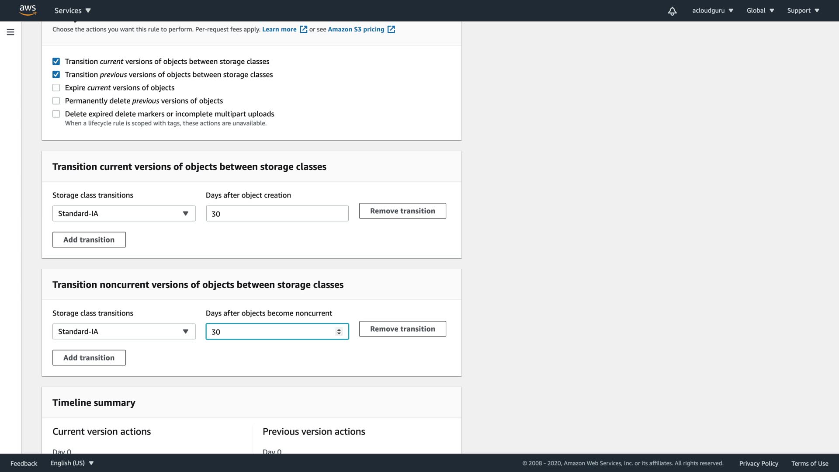This screenshot has height=472, width=839.
Task: Click stepper arrows in noncurrent days field
Action: tap(339, 332)
